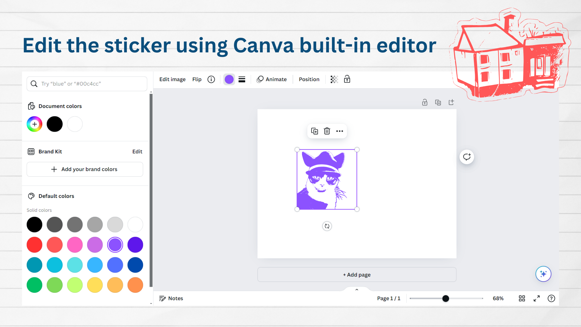Open more options three-dot menu
581x327 pixels.
(x=340, y=131)
